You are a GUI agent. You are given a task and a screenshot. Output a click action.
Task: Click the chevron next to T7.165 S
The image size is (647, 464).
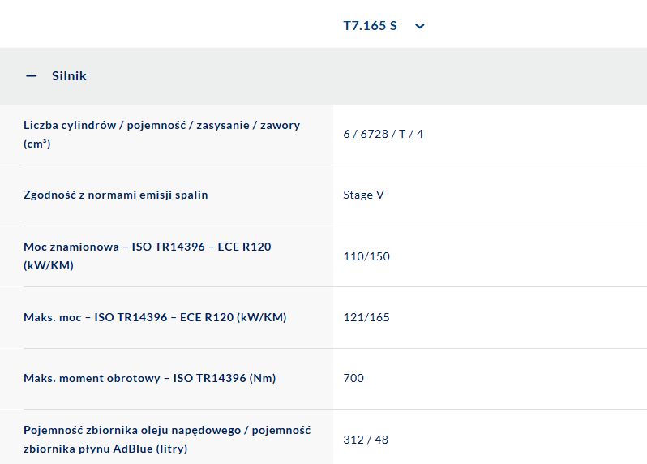(x=419, y=26)
